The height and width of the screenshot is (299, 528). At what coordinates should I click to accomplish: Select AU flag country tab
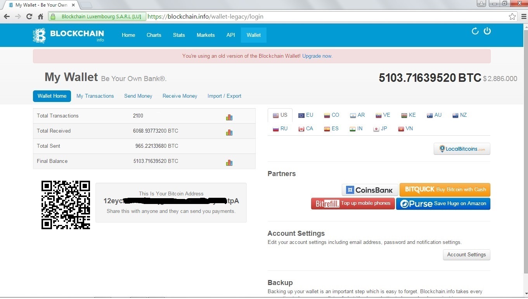434,115
